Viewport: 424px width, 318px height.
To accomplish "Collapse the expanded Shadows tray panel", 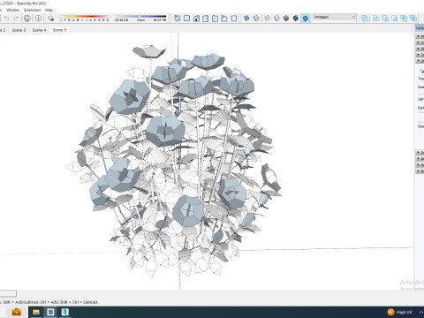I will pyautogui.click(x=420, y=61).
